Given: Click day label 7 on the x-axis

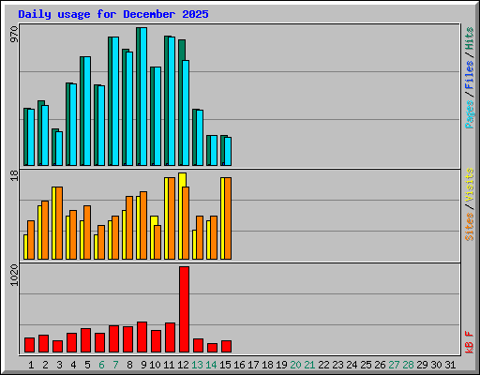Looking at the screenshot, I should pos(115,365).
